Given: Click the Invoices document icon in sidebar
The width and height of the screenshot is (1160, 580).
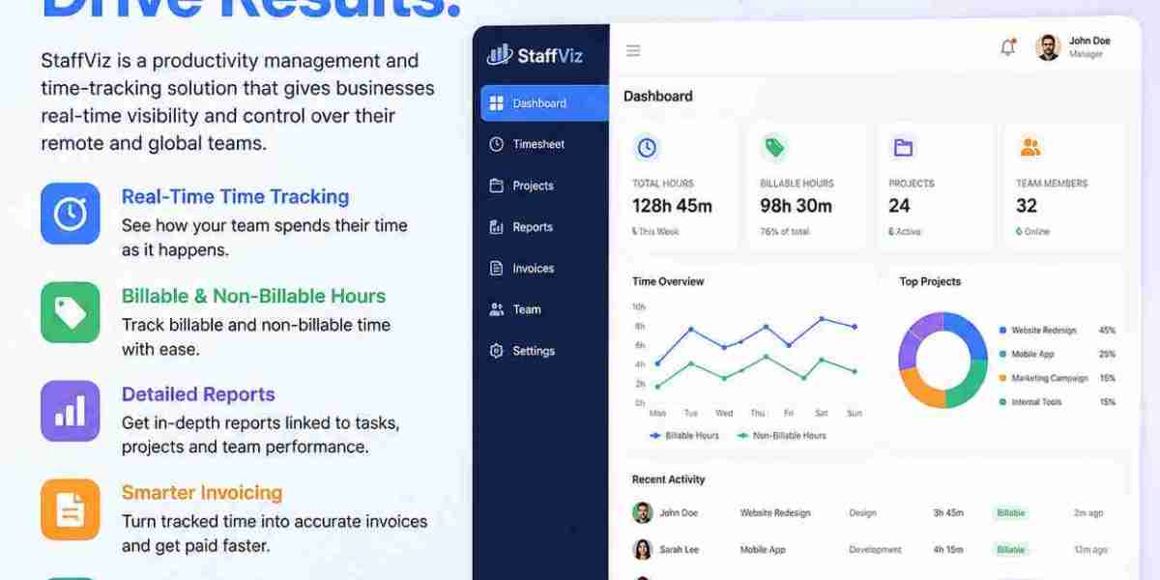Looking at the screenshot, I should (497, 269).
